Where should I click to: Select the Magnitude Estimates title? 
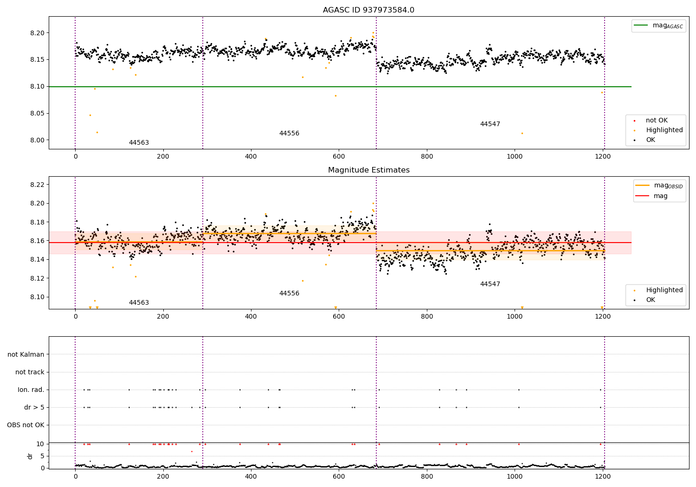pos(369,170)
